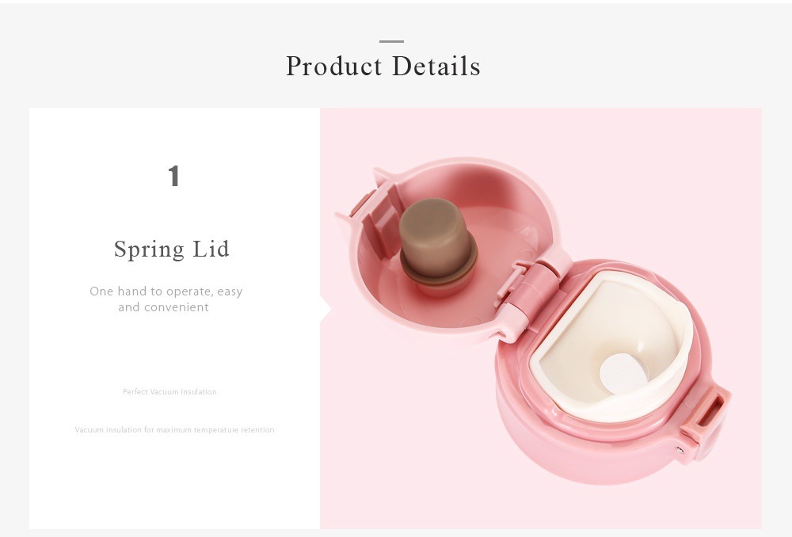Click the Perfect Vacuum Insulation caption

coord(169,391)
